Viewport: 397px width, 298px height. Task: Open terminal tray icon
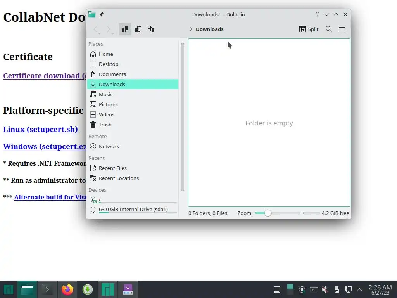coord(313,289)
